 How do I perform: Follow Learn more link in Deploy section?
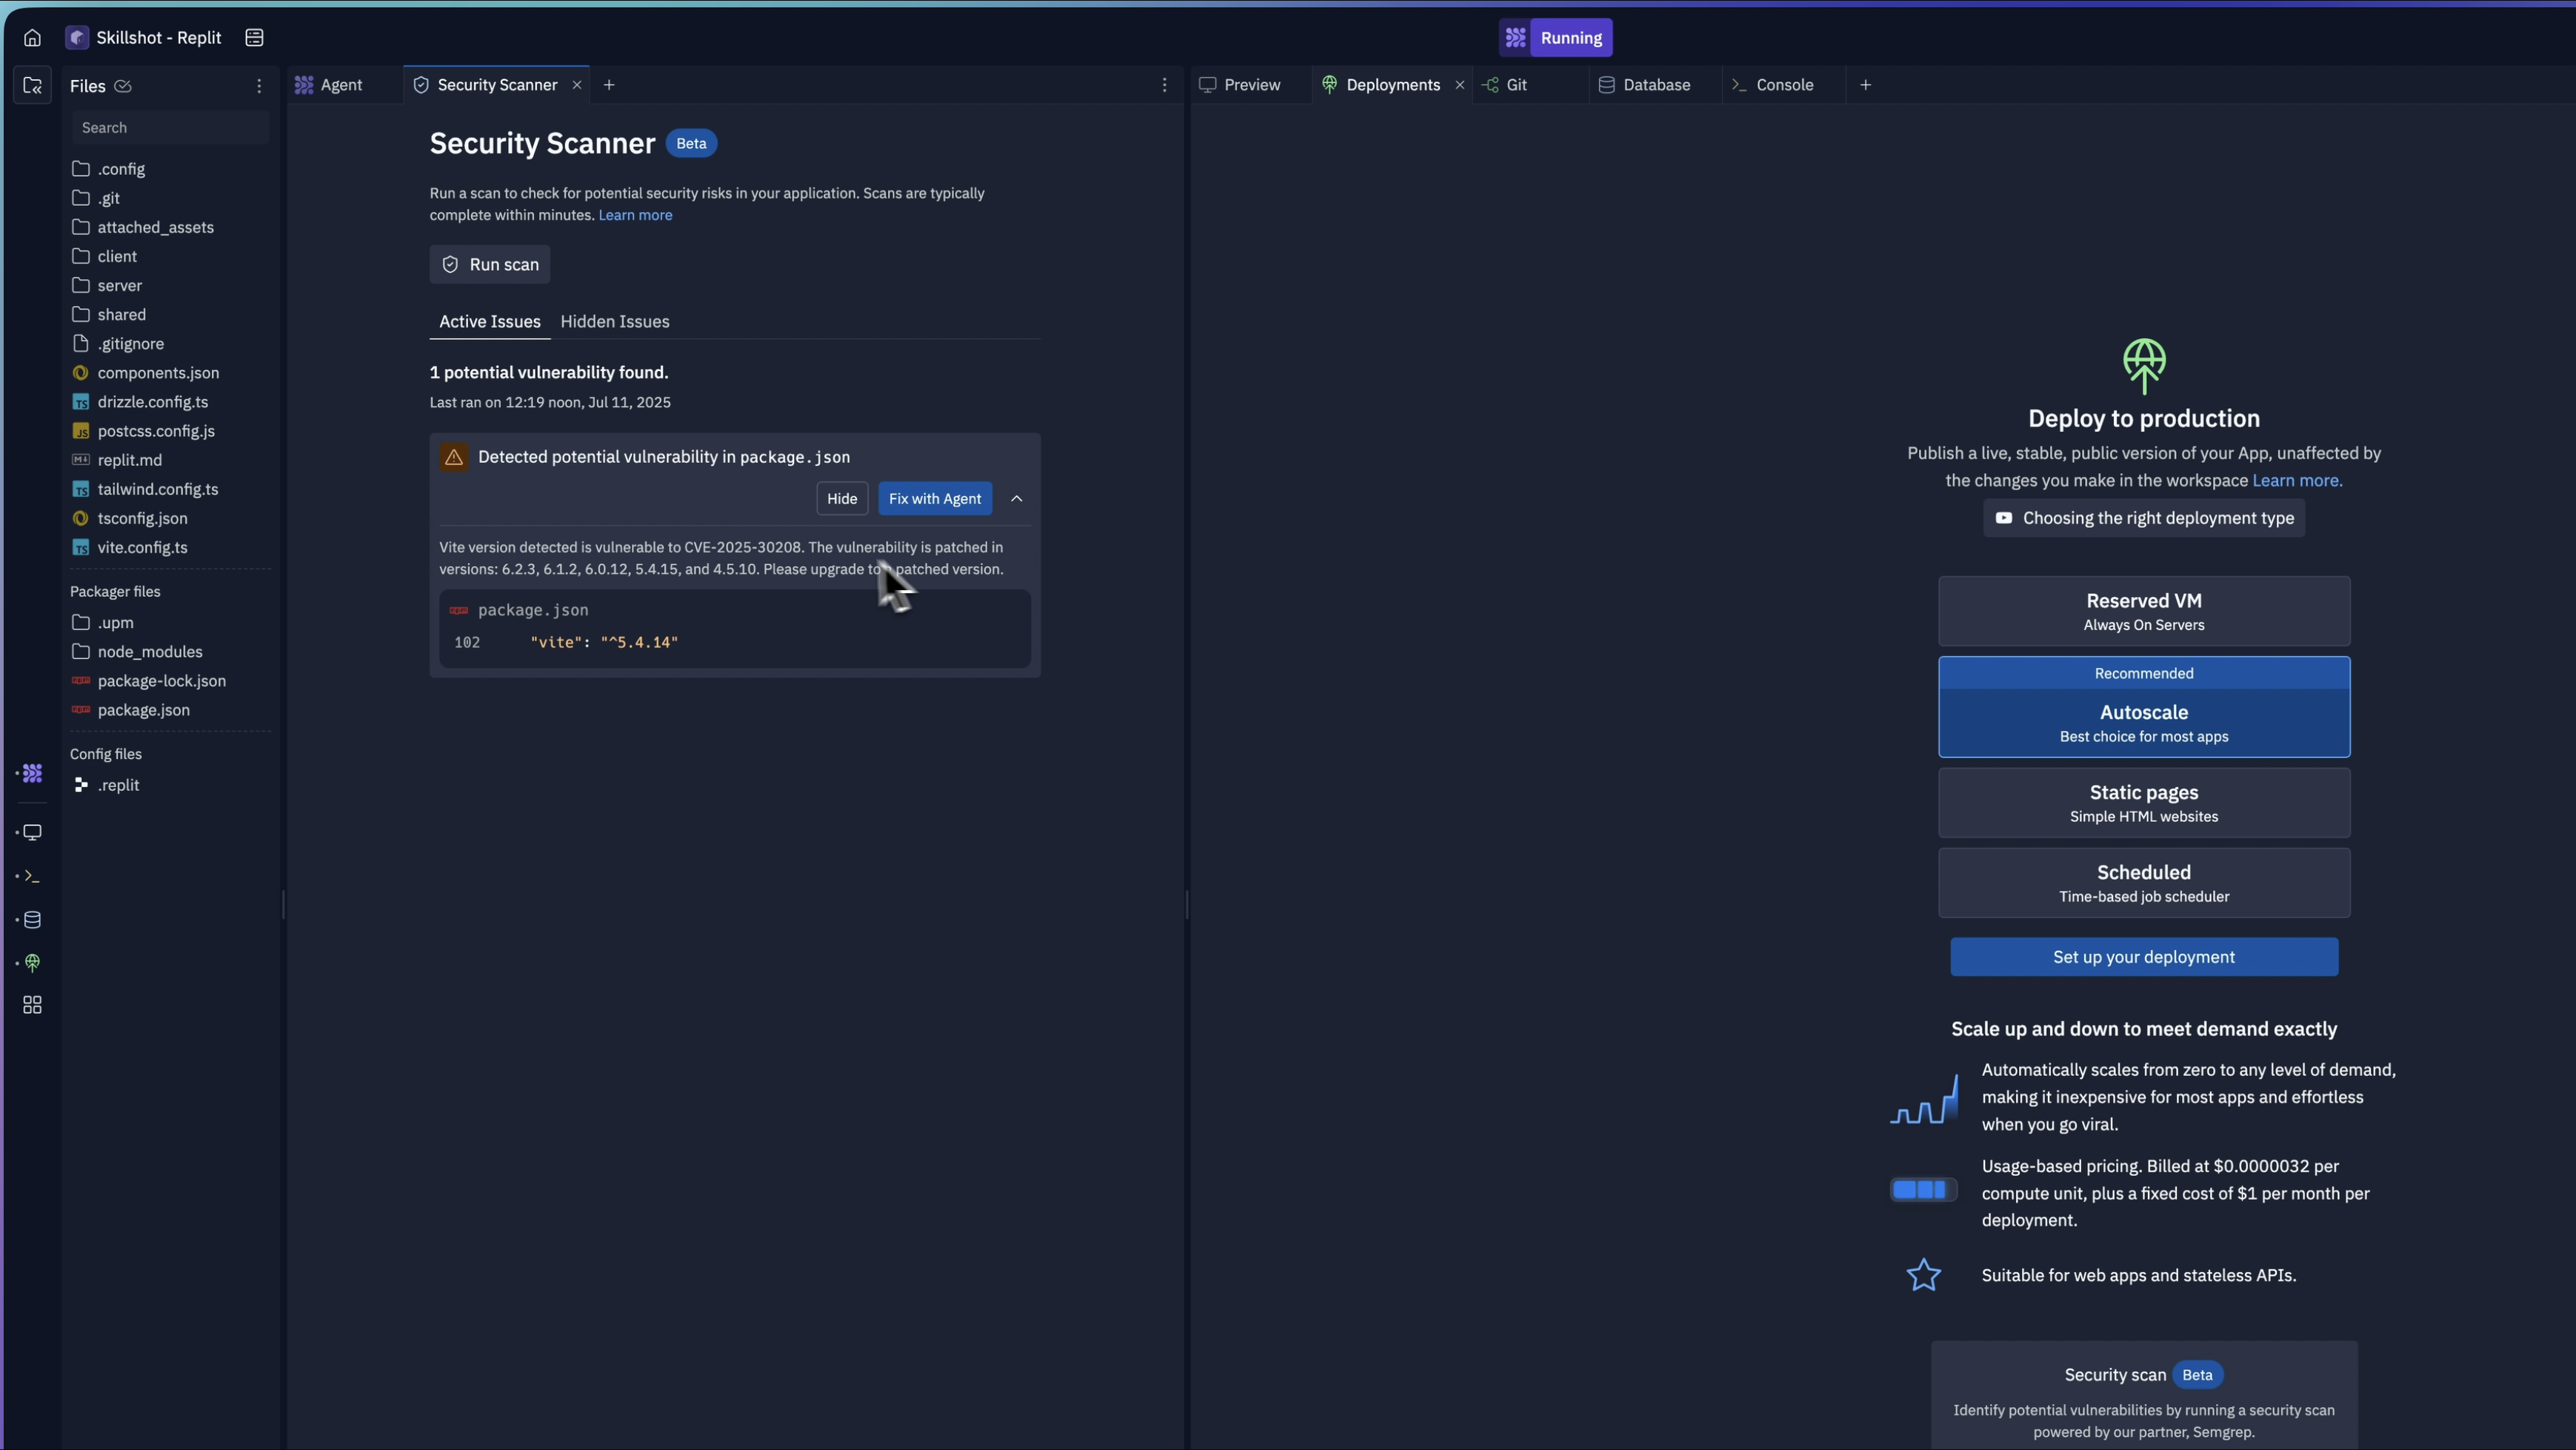coord(2297,480)
